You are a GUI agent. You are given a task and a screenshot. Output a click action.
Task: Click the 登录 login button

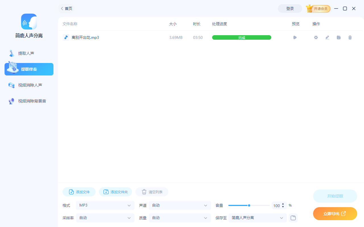[x=290, y=9]
